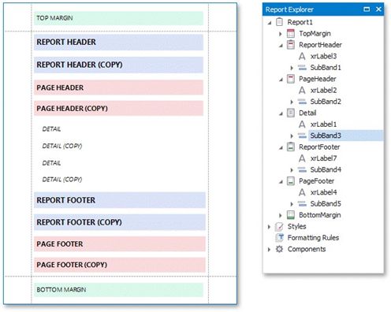The height and width of the screenshot is (312, 391).
Task: Click the PageHeader band icon
Action: (291, 79)
